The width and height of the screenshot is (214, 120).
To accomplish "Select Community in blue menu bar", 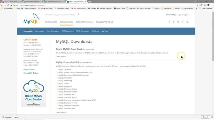I will point(40,31).
